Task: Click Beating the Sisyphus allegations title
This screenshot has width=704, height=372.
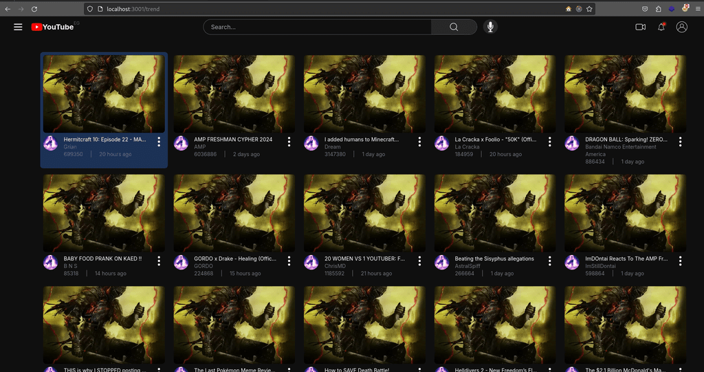Action: pos(494,259)
